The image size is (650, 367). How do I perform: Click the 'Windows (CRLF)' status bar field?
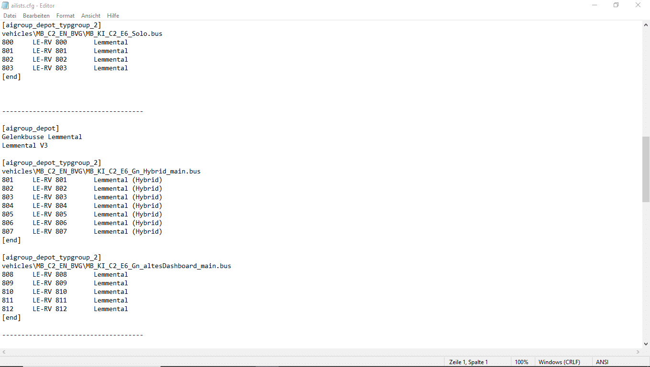coord(559,362)
